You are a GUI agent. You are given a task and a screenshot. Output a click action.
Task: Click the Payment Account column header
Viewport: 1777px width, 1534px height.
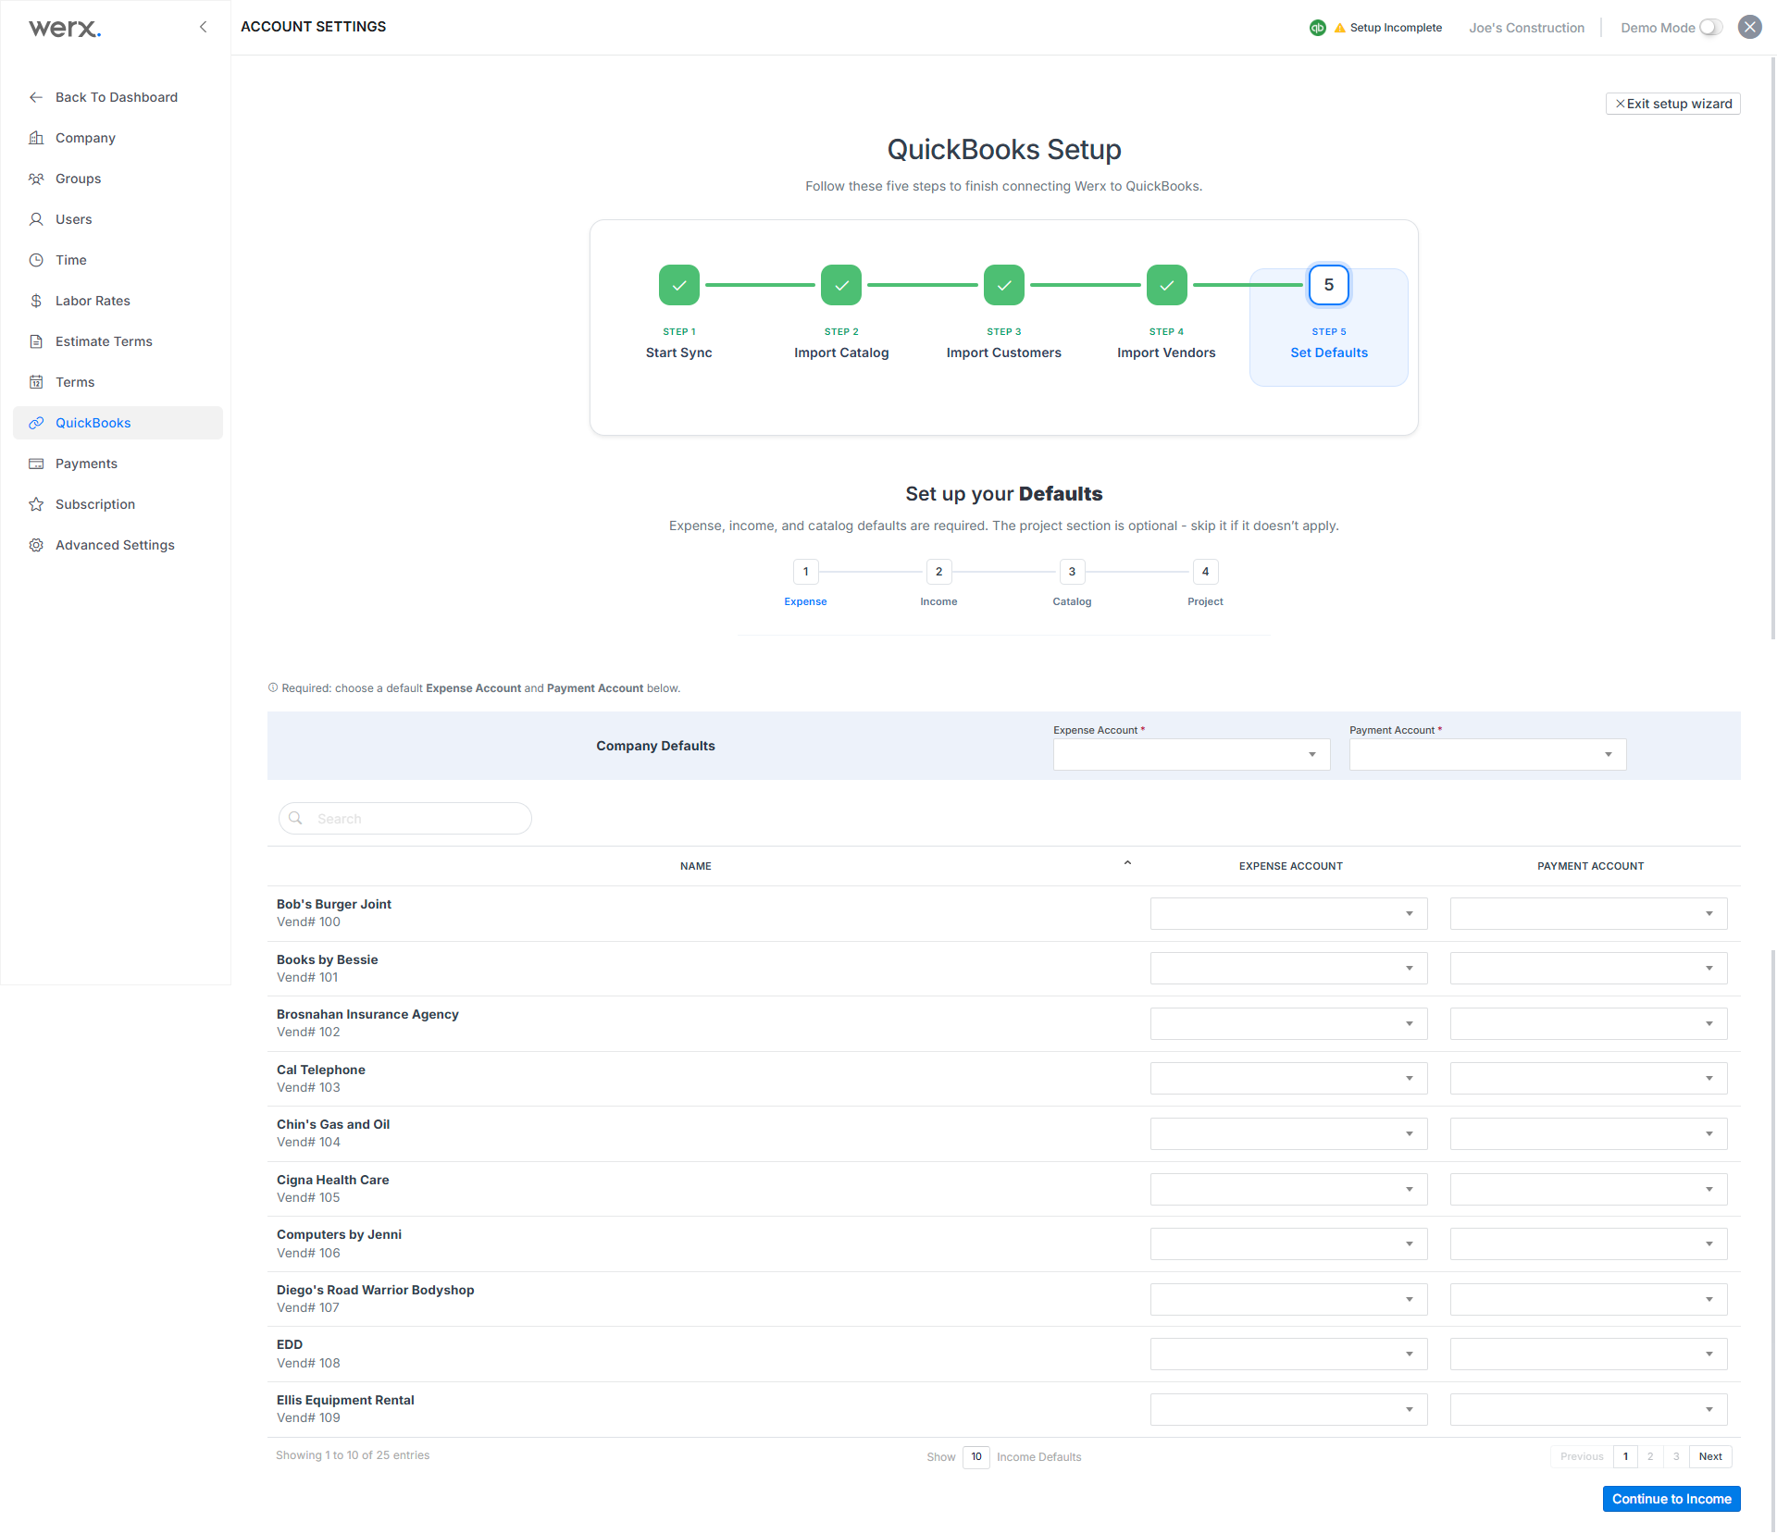[x=1591, y=866]
